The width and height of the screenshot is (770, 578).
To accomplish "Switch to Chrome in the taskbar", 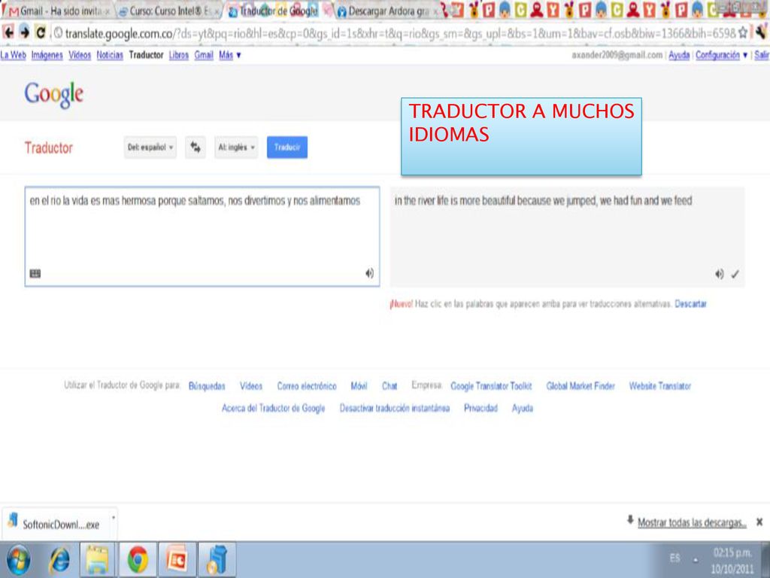I will click(x=138, y=560).
